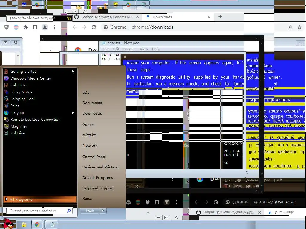Launch Getting Started from the Start menu

(x=23, y=72)
